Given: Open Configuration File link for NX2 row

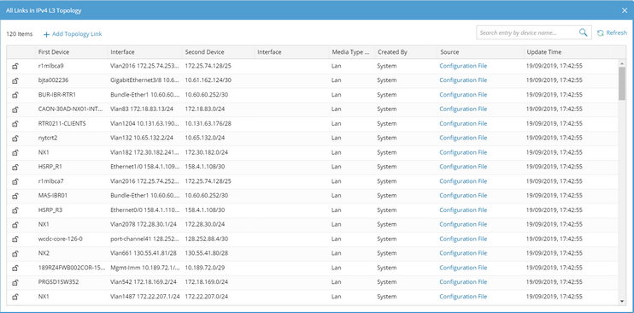Looking at the screenshot, I should click(463, 253).
